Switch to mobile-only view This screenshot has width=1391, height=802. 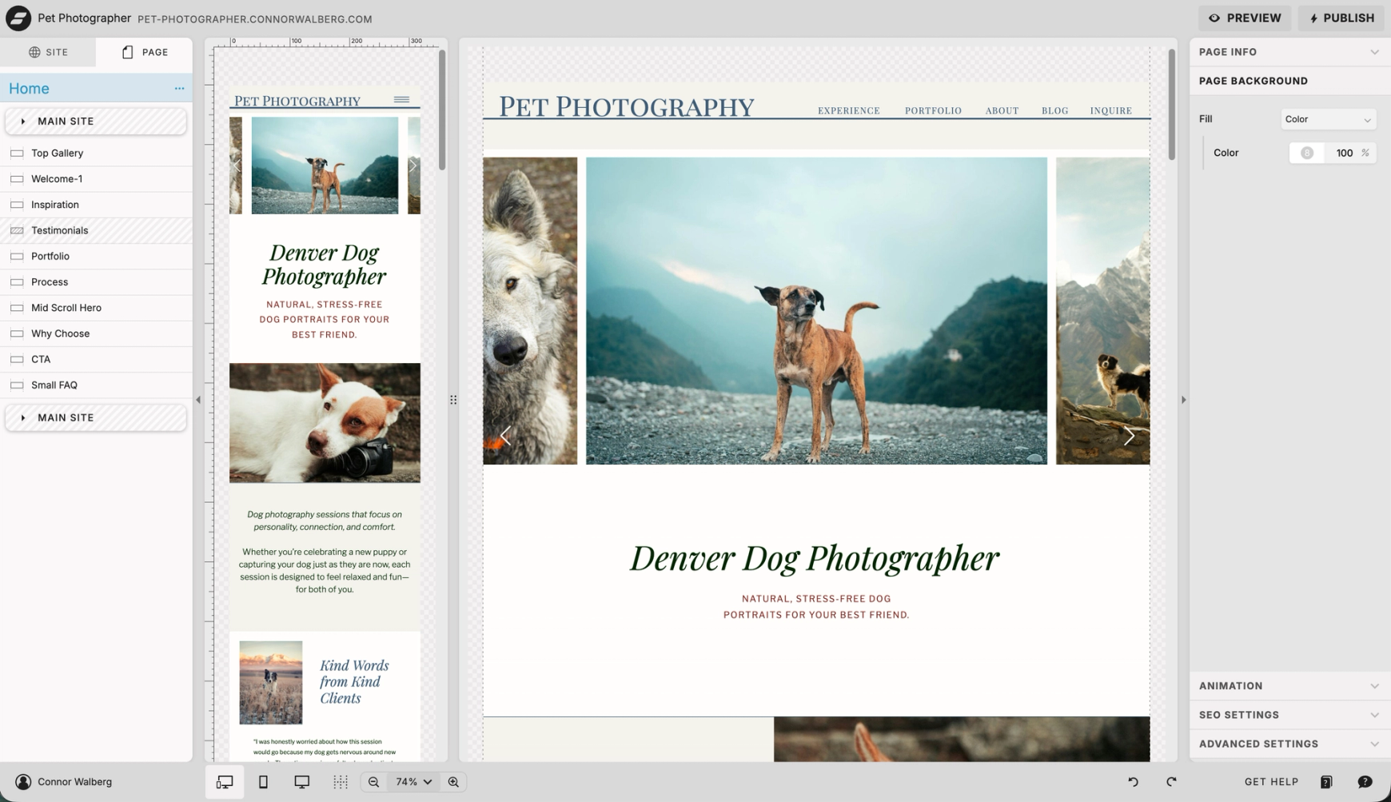pos(263,782)
